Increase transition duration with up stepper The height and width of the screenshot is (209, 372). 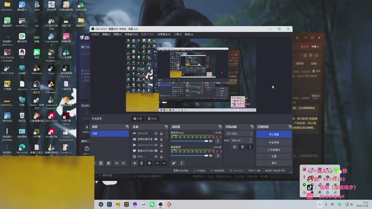coord(251,139)
